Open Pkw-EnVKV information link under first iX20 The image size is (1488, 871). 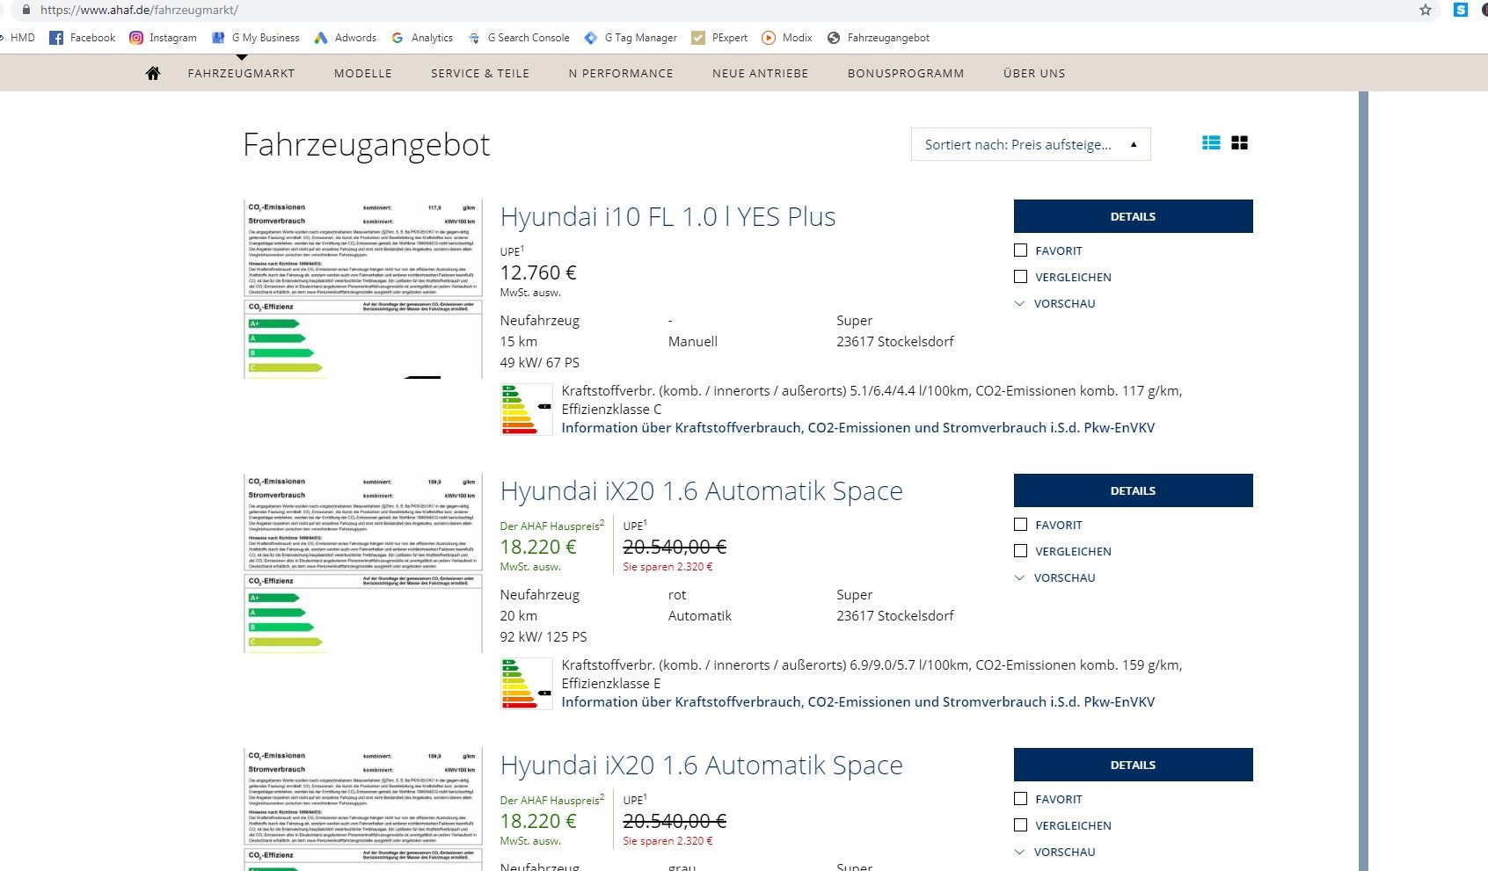tap(858, 702)
